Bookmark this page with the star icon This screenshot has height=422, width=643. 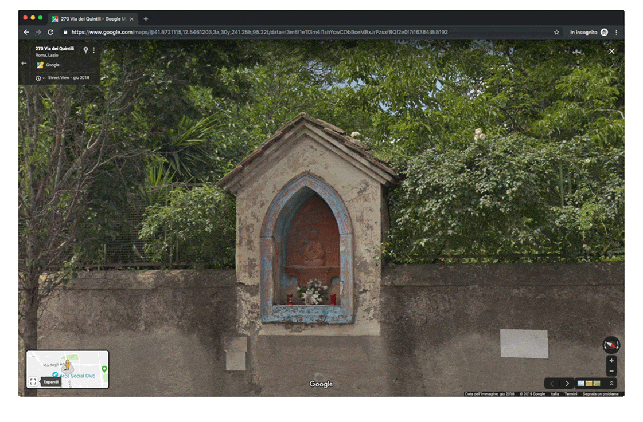click(x=556, y=33)
